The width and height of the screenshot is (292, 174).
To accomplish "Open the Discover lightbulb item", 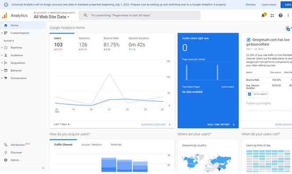I will pyautogui.click(x=6, y=152).
